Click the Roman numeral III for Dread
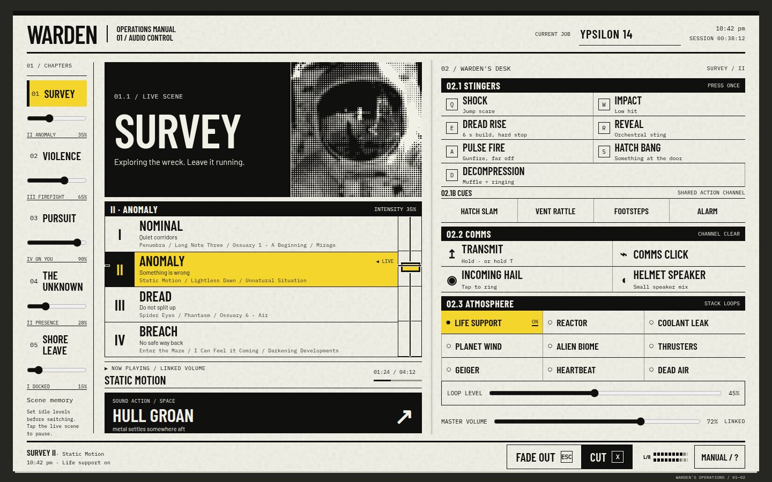Image resolution: width=772 pixels, height=482 pixels. 120,305
